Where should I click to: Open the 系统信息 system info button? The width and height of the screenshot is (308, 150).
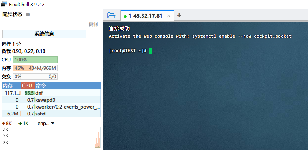coord(44,34)
